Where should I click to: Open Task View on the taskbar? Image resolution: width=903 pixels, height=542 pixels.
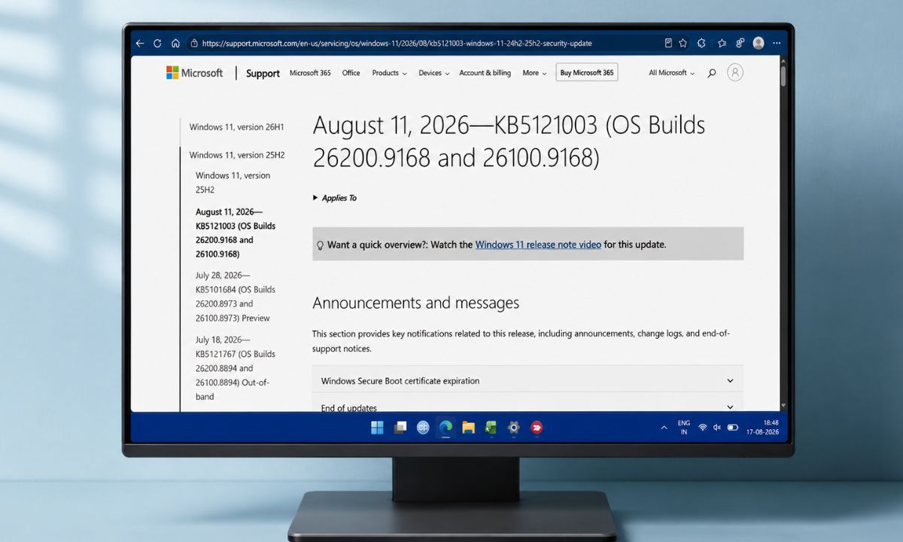point(400,428)
